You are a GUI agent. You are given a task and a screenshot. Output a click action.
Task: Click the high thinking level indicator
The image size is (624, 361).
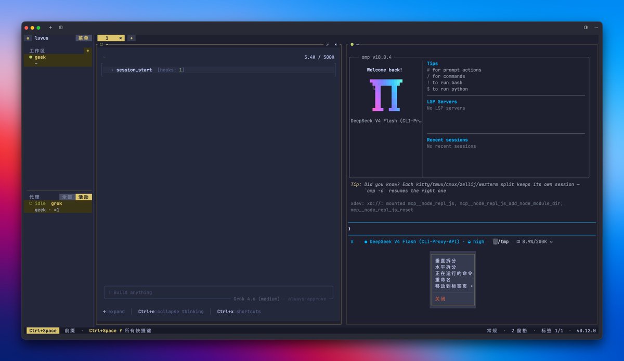pyautogui.click(x=476, y=242)
